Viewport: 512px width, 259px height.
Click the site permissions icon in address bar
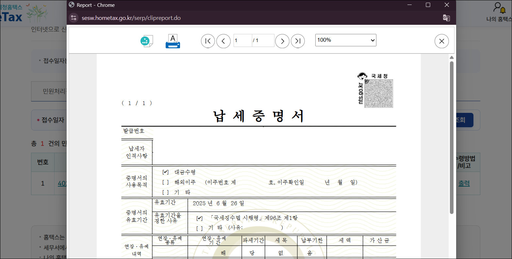[74, 18]
